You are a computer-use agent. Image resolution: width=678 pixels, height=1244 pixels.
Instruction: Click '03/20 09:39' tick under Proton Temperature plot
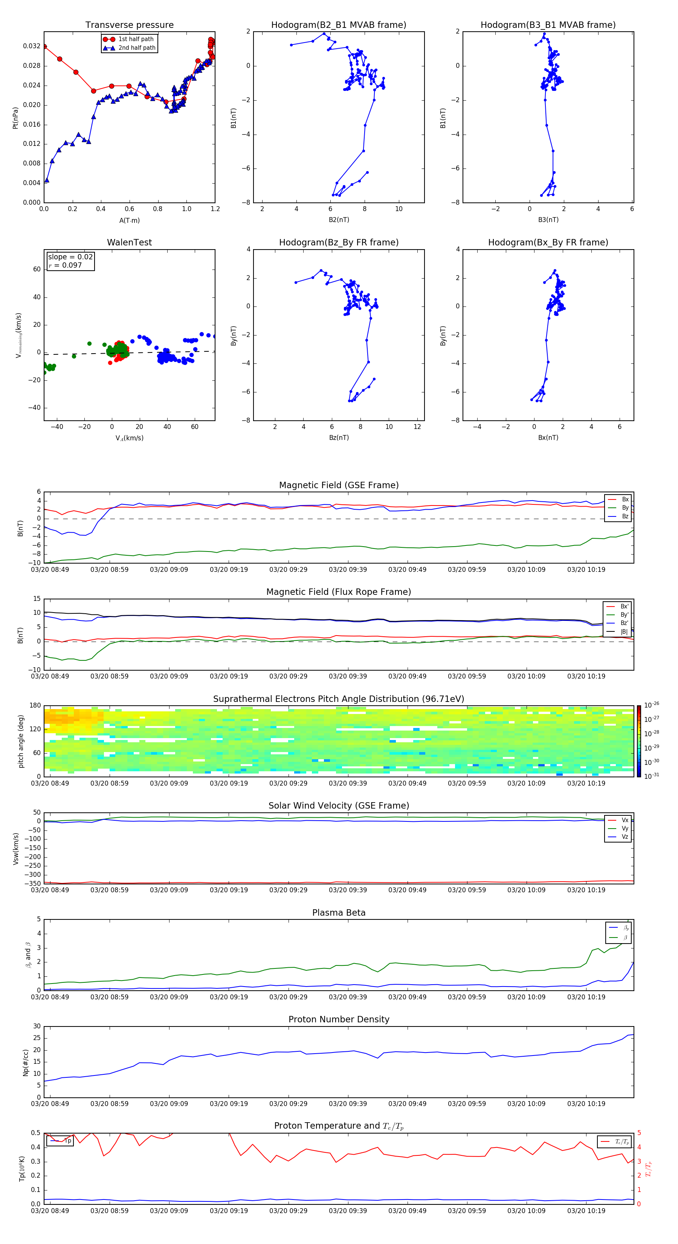(x=348, y=1211)
